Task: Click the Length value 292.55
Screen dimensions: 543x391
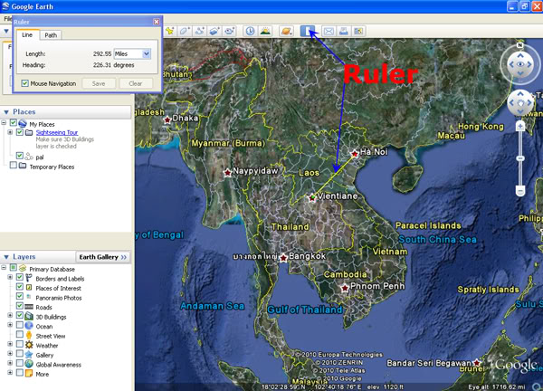Action: point(102,54)
